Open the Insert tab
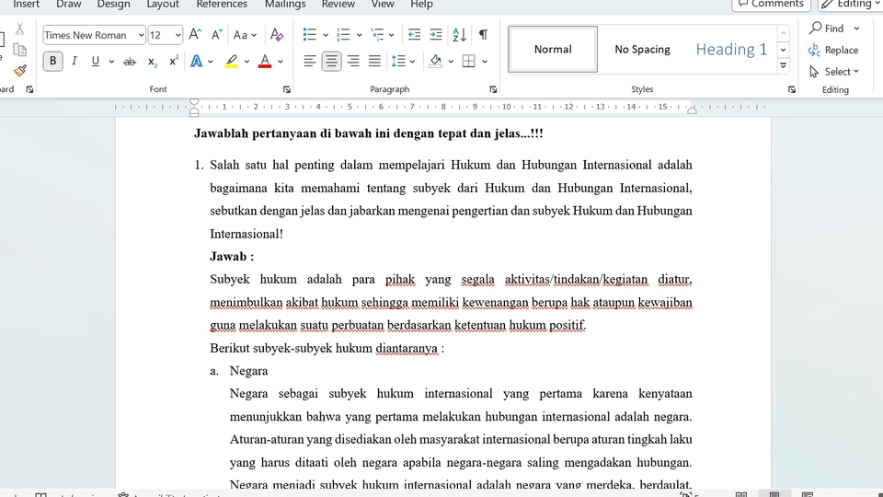The image size is (883, 497). (26, 5)
